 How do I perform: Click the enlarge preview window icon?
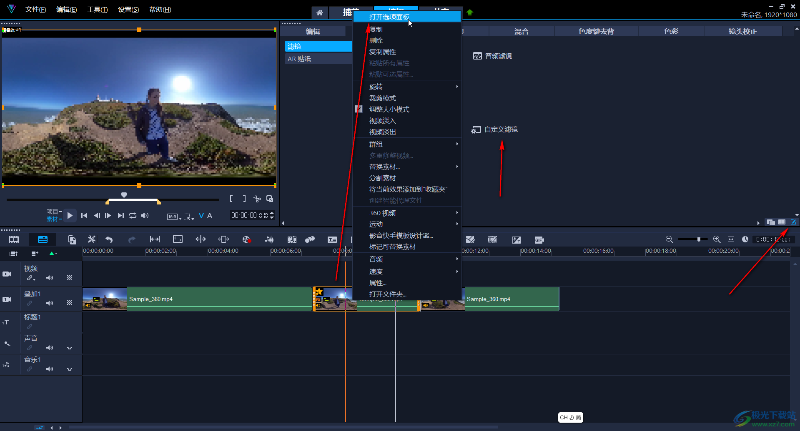tap(270, 199)
